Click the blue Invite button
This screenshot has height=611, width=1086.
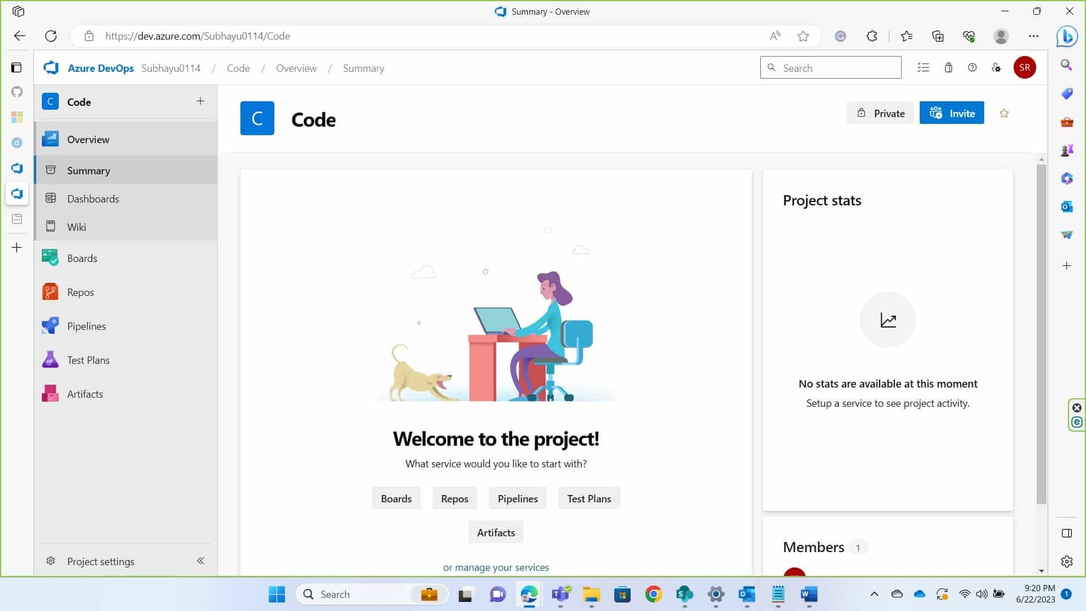[x=951, y=113]
